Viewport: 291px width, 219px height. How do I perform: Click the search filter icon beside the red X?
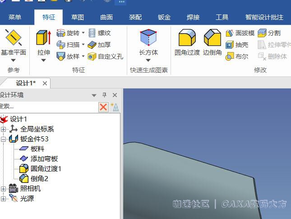pos(115,107)
